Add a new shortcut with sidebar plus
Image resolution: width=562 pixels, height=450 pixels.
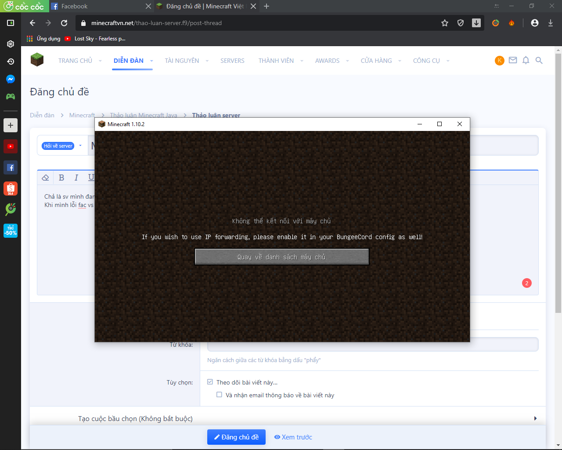point(11,125)
